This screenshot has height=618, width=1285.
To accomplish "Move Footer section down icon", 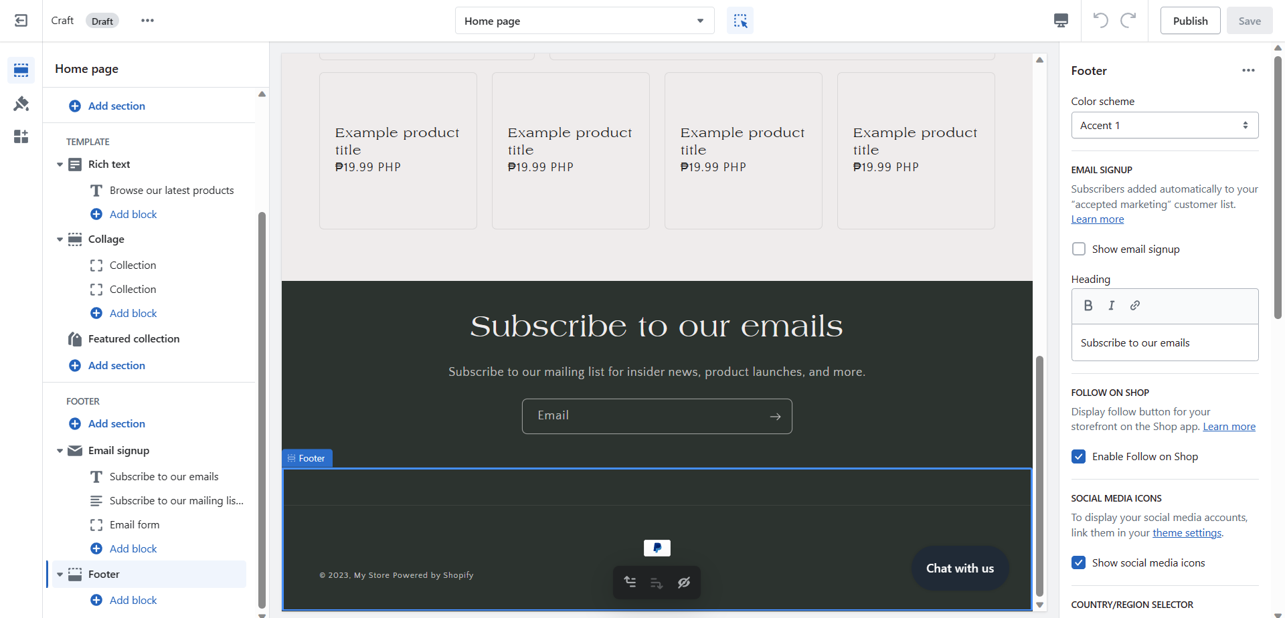I will [657, 583].
